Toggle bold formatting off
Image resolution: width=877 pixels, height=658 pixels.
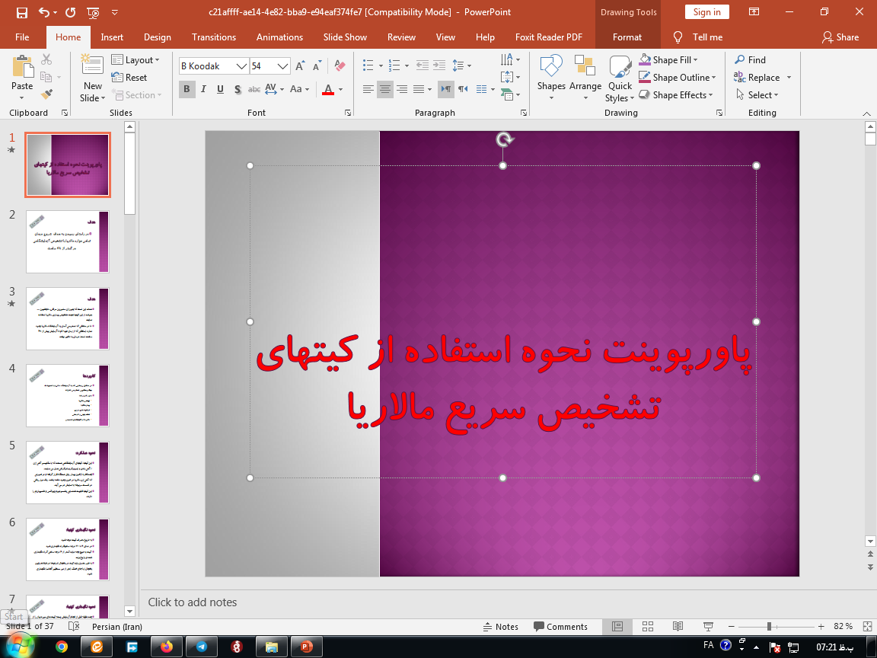187,89
